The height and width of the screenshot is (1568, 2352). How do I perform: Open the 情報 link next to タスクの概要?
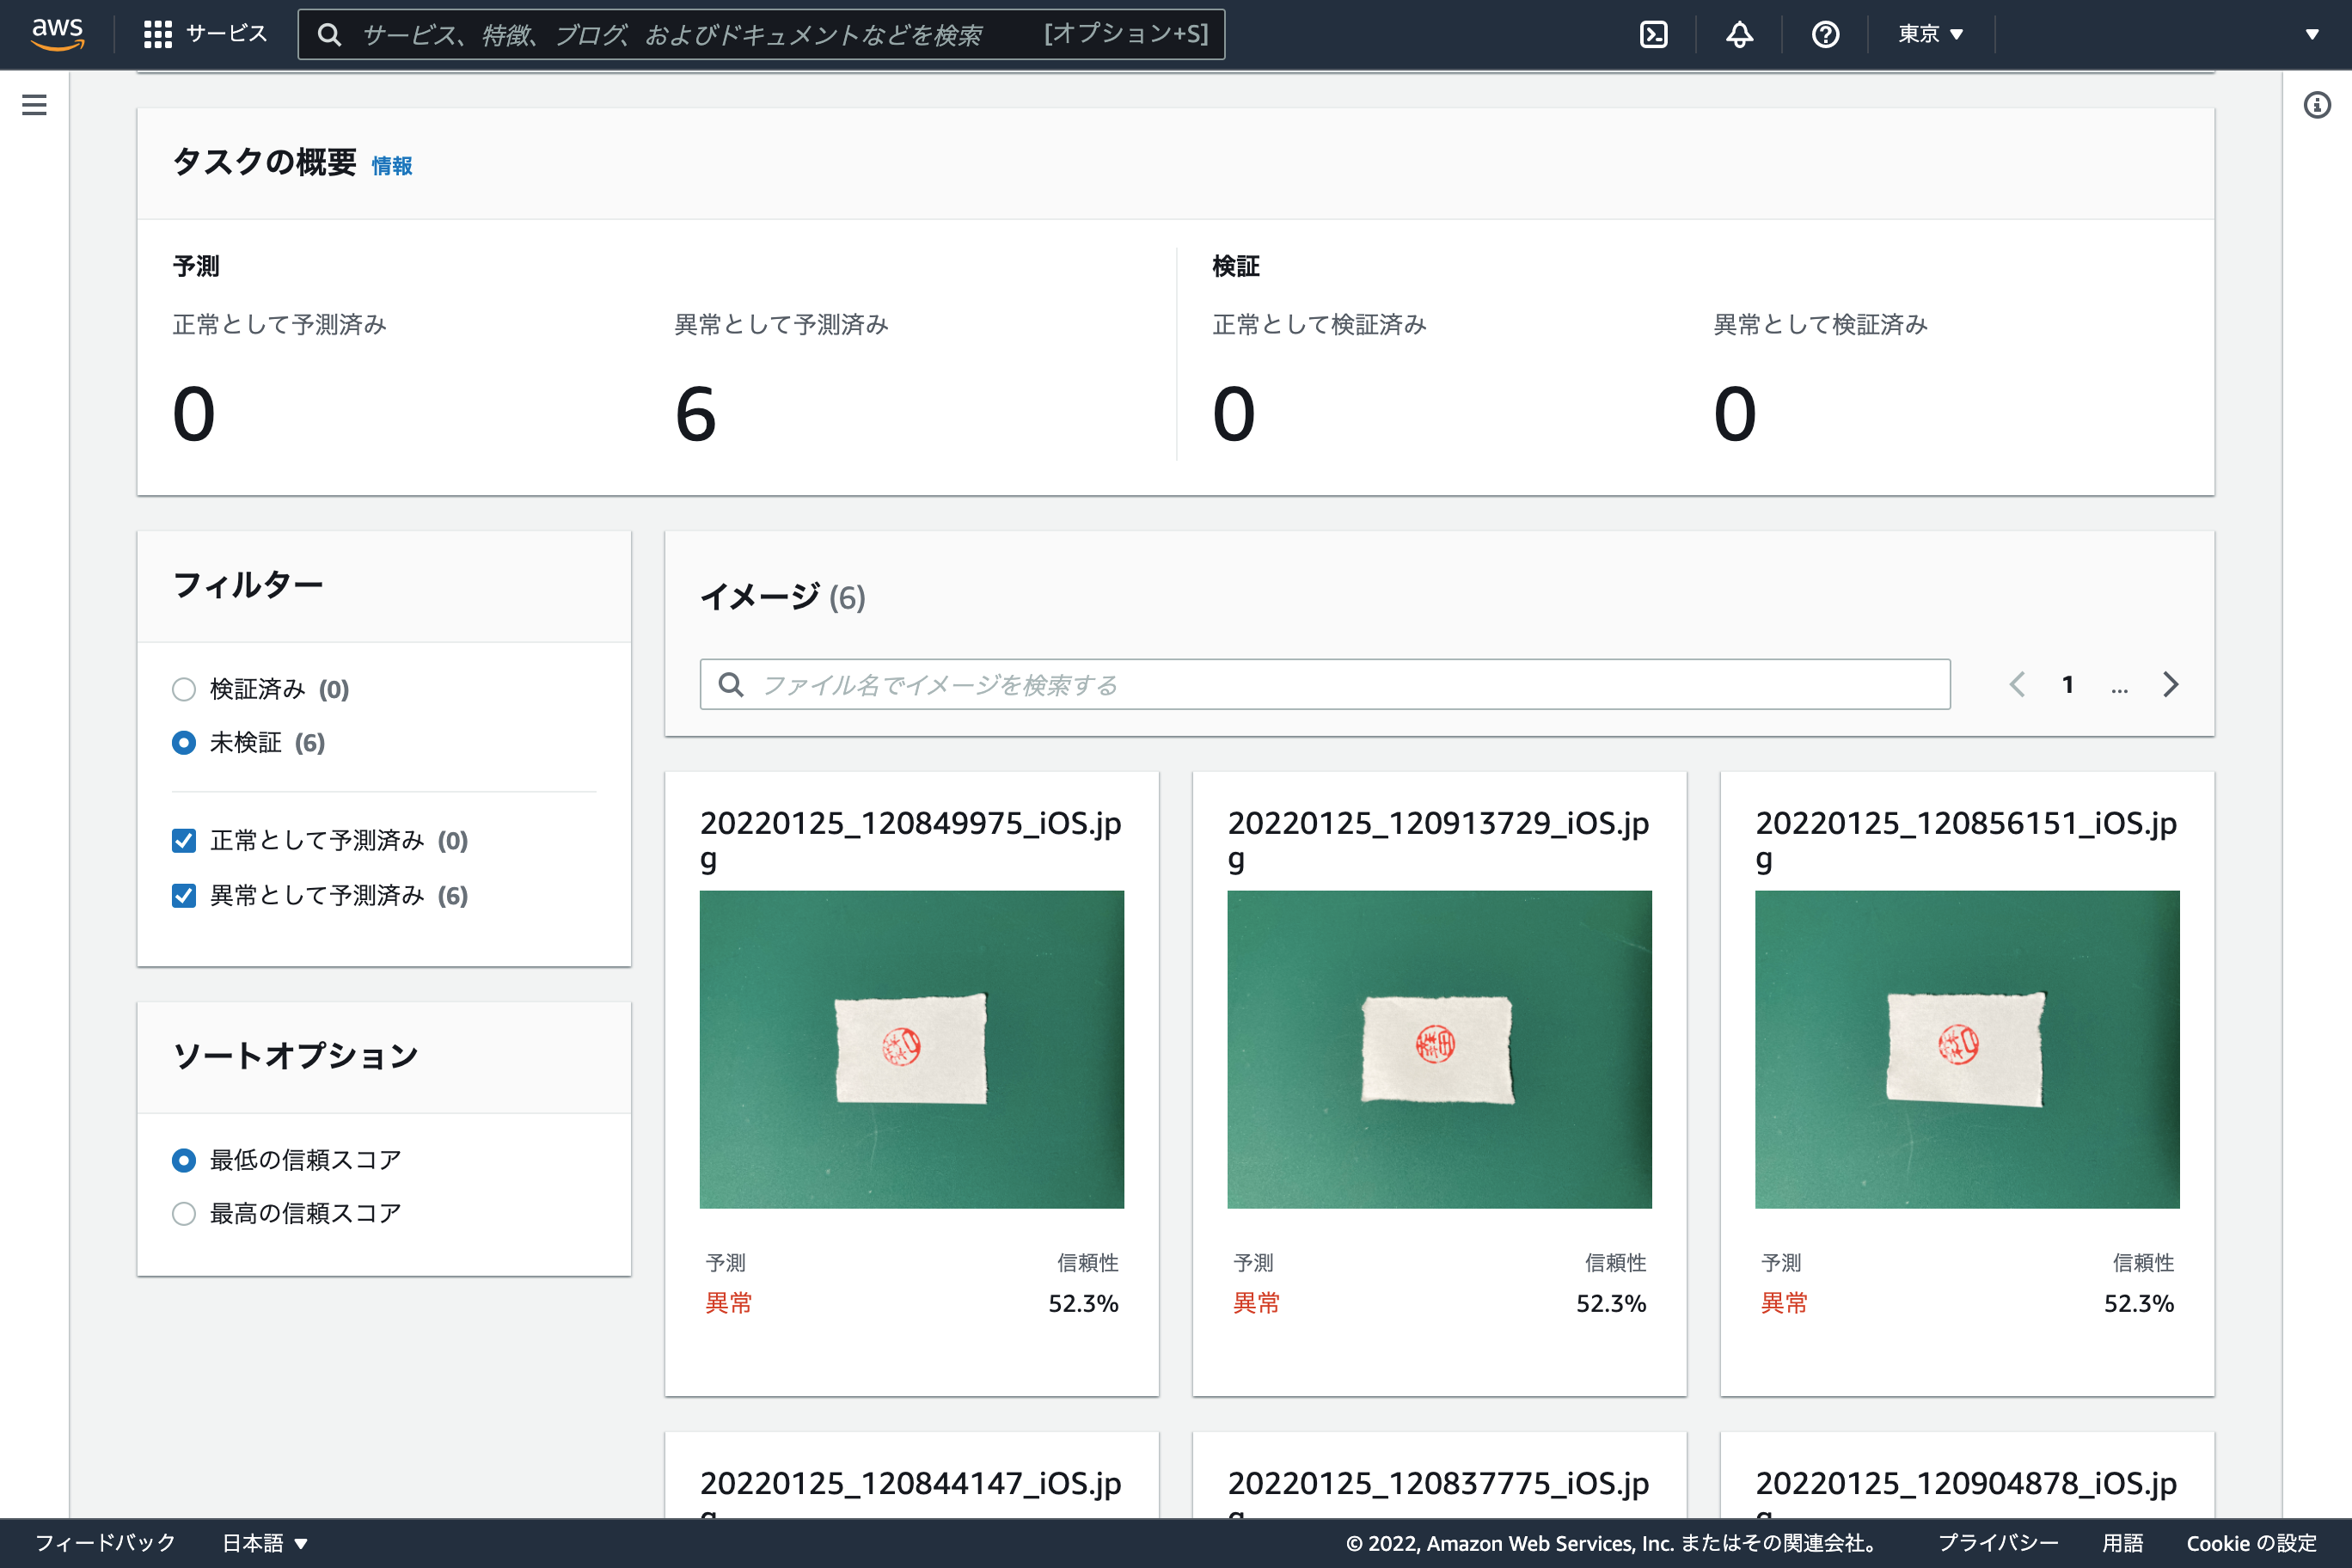point(391,166)
